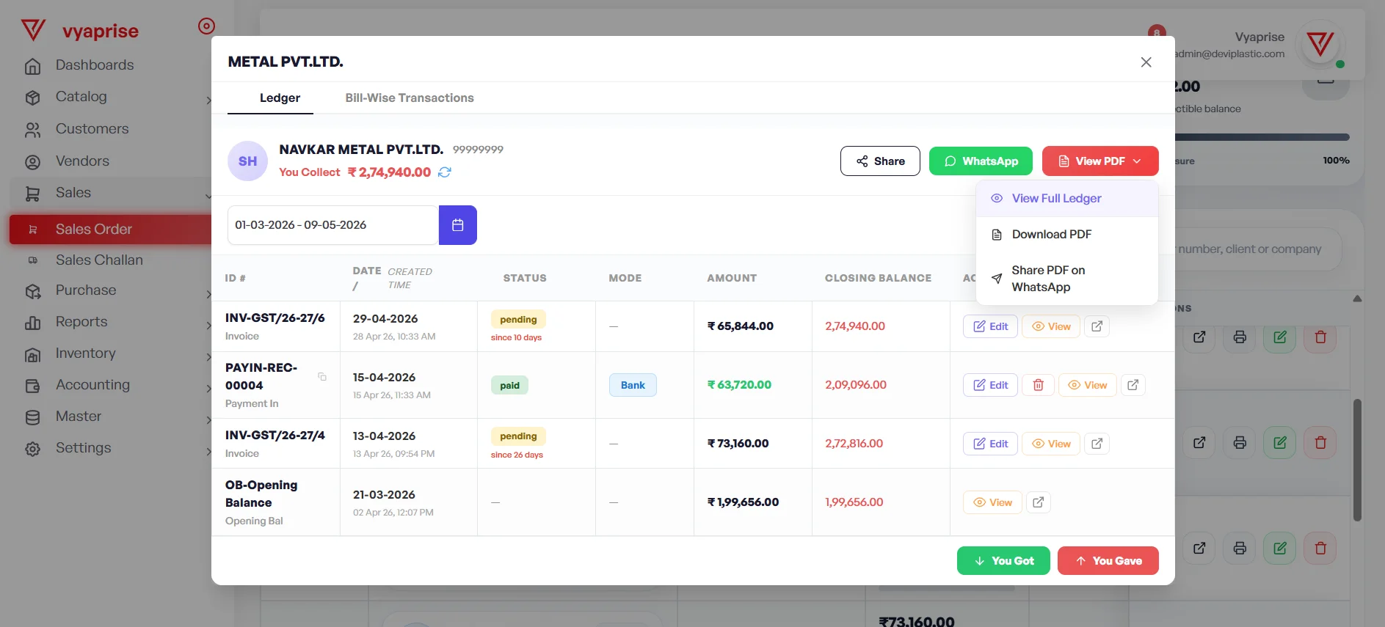Click the Accounting wallet icon
Image resolution: width=1385 pixels, height=627 pixels.
click(x=33, y=386)
